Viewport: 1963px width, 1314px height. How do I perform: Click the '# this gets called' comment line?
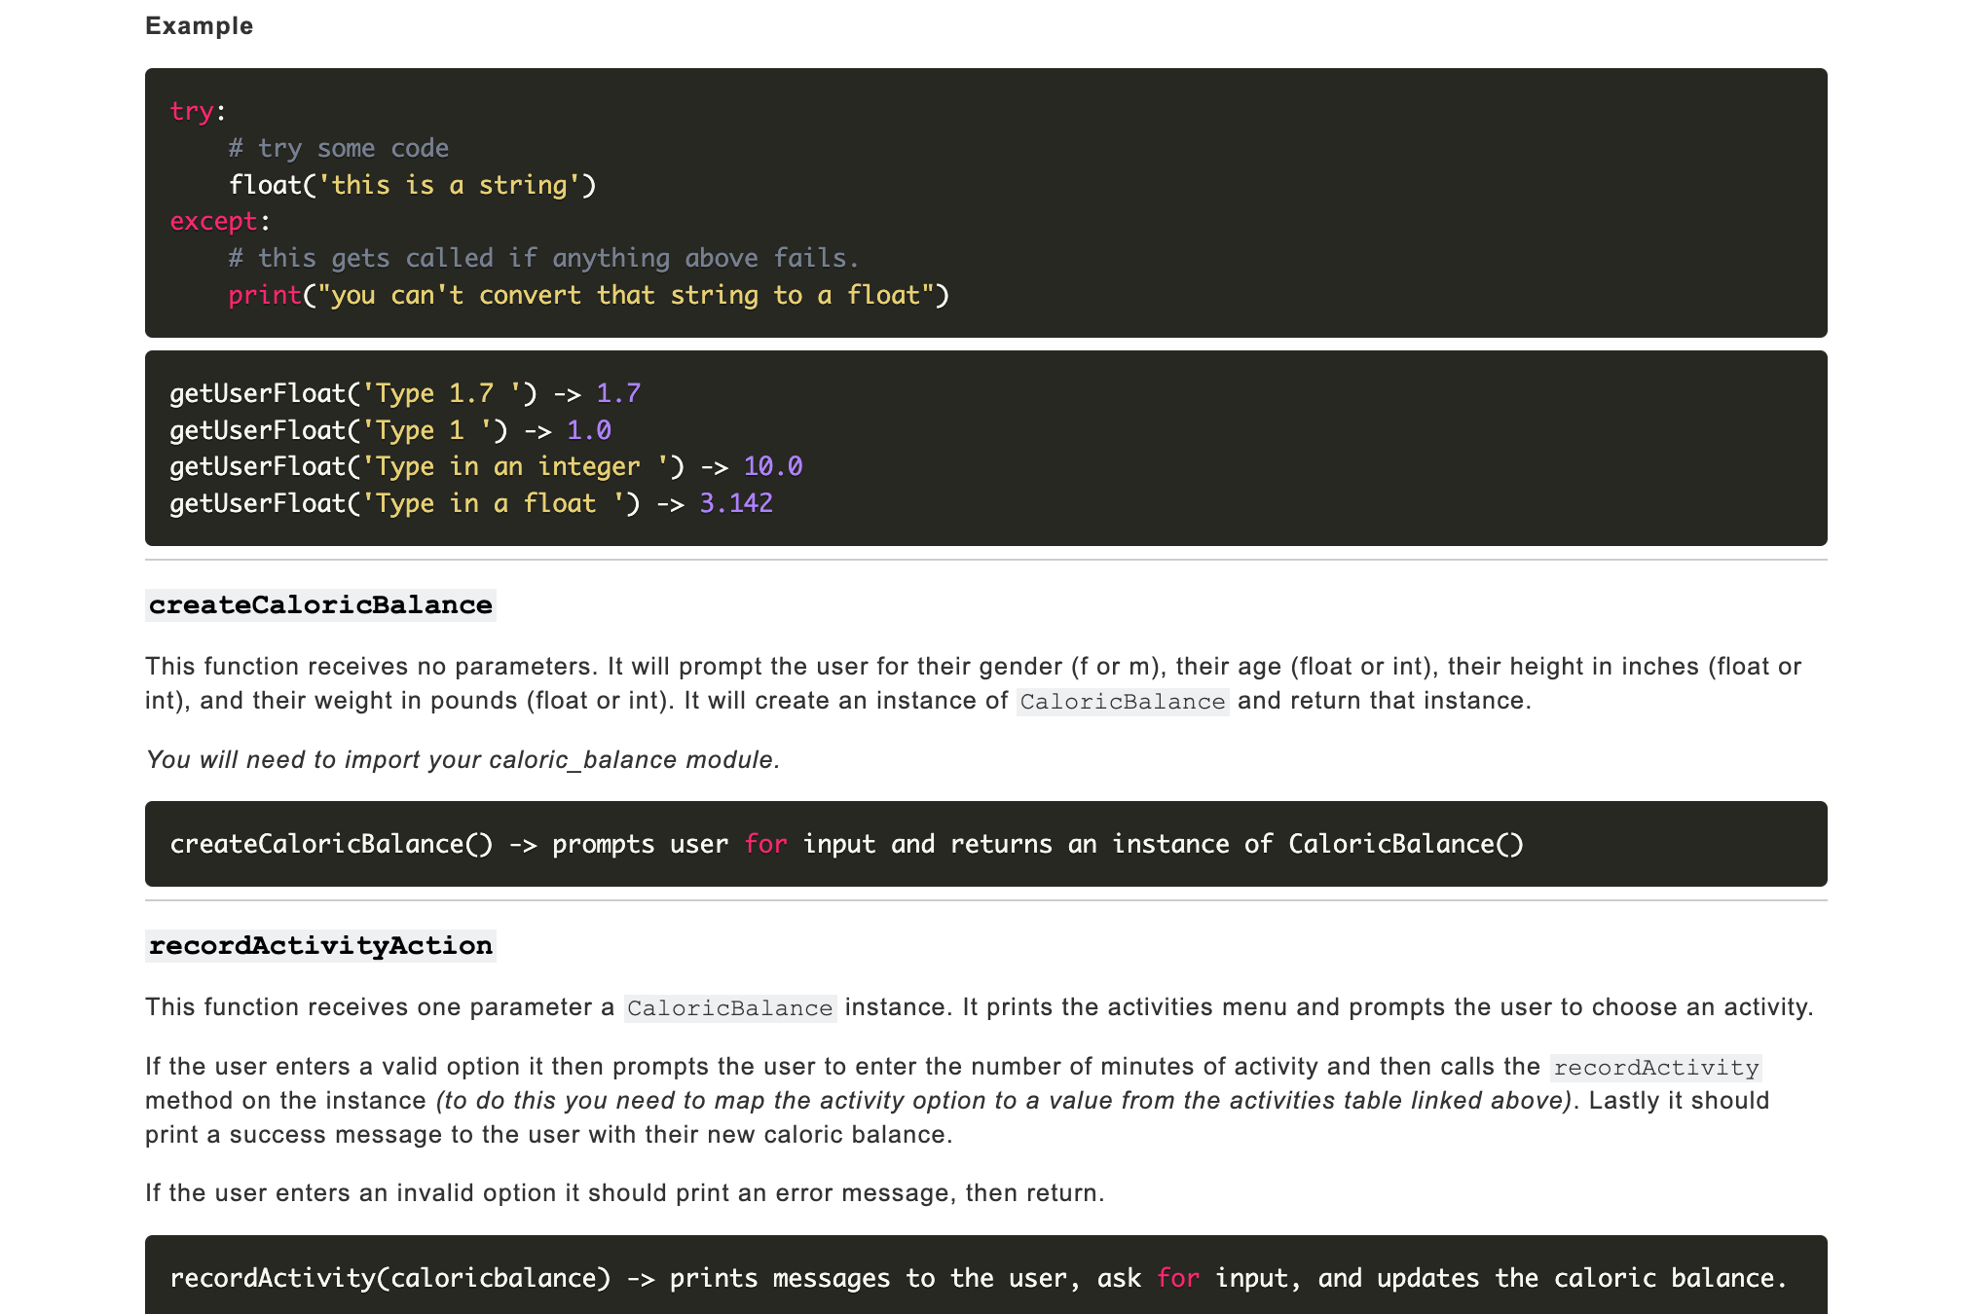pos(543,258)
